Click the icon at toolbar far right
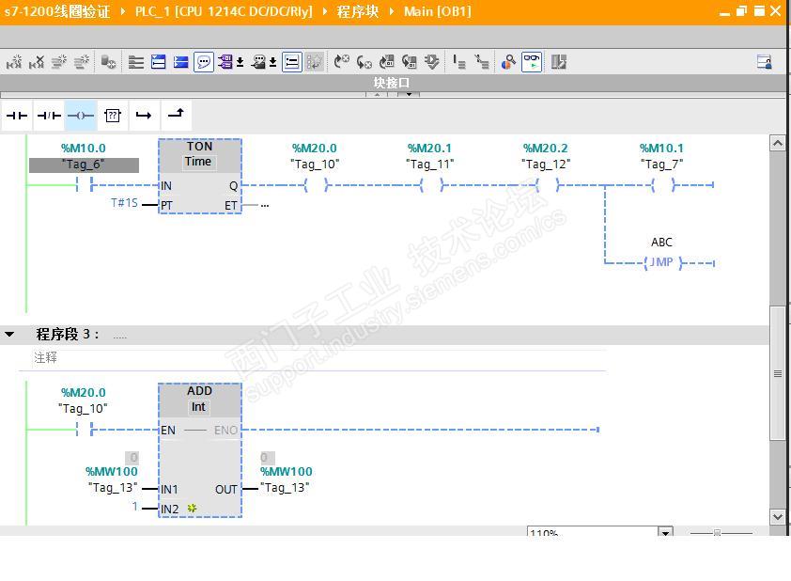791x581 pixels. 765,62
